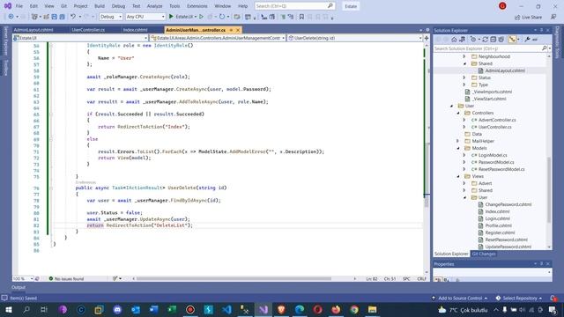Click Select Repository in the status bar
This screenshot has width=564, height=317.
[x=519, y=298]
